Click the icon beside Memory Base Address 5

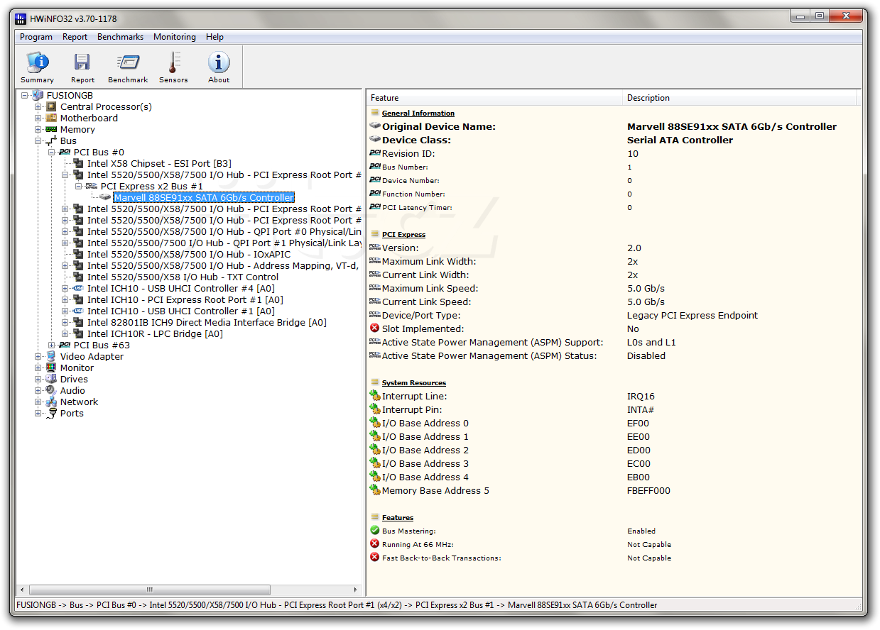click(x=375, y=490)
